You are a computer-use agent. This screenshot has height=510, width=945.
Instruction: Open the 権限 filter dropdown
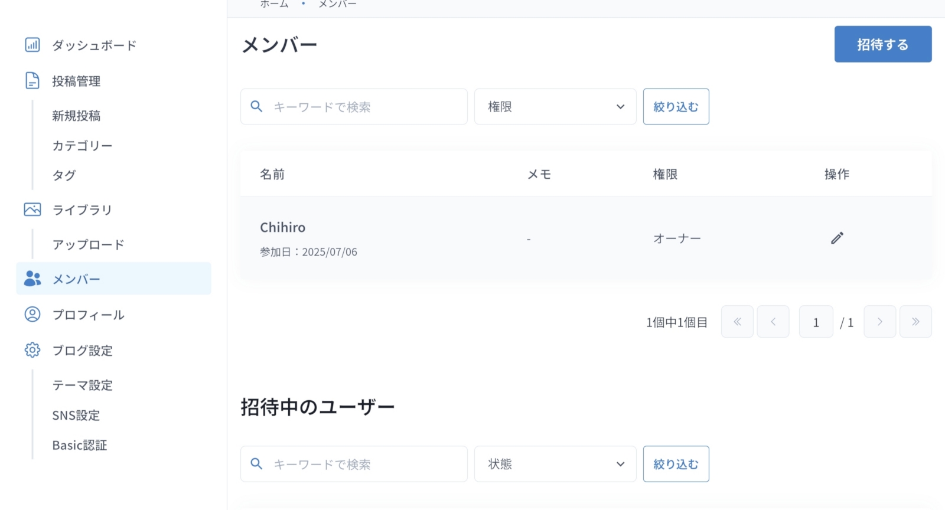click(555, 107)
